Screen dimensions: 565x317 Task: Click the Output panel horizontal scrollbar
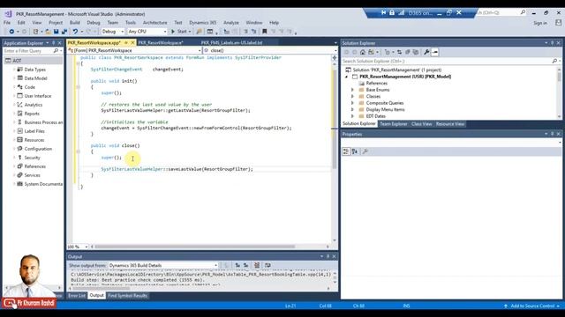pos(101,288)
